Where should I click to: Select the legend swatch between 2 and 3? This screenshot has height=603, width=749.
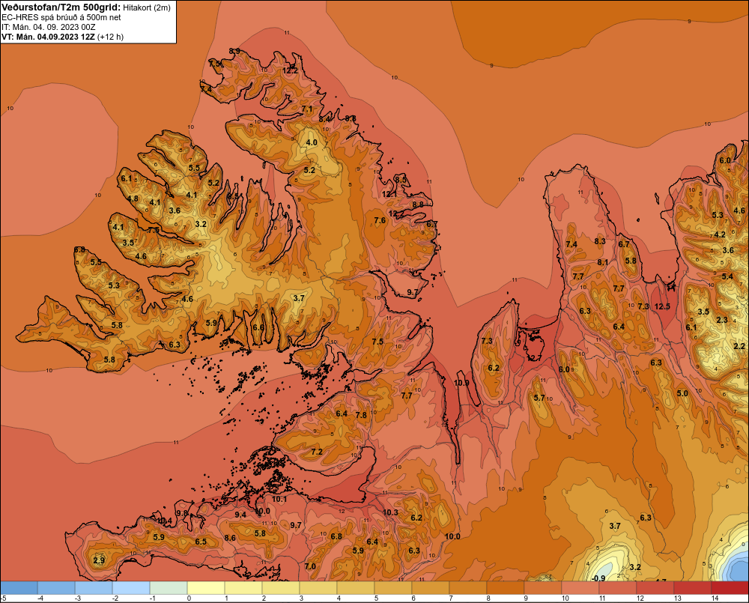pos(281,588)
